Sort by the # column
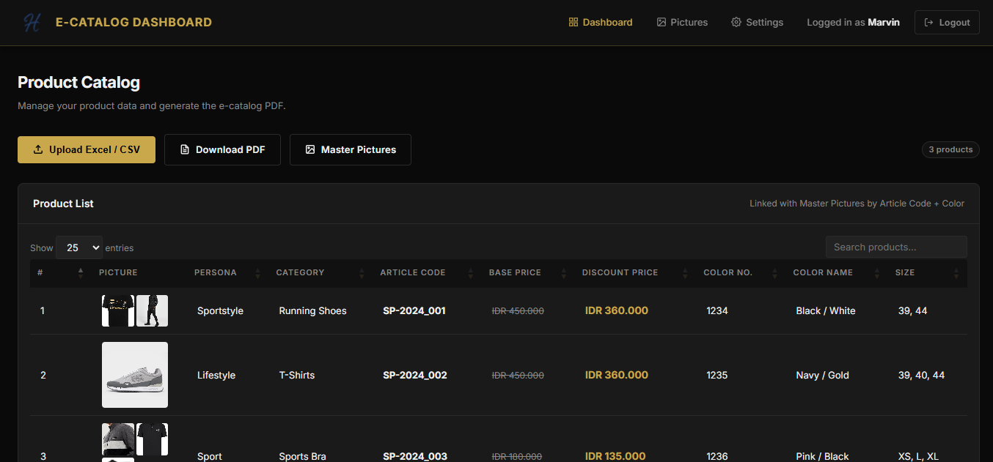 tap(60, 272)
